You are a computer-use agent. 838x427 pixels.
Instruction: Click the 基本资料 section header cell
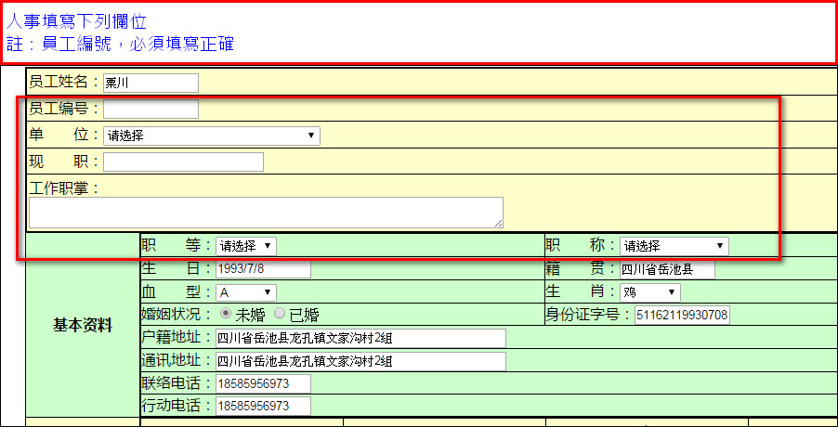(x=83, y=326)
